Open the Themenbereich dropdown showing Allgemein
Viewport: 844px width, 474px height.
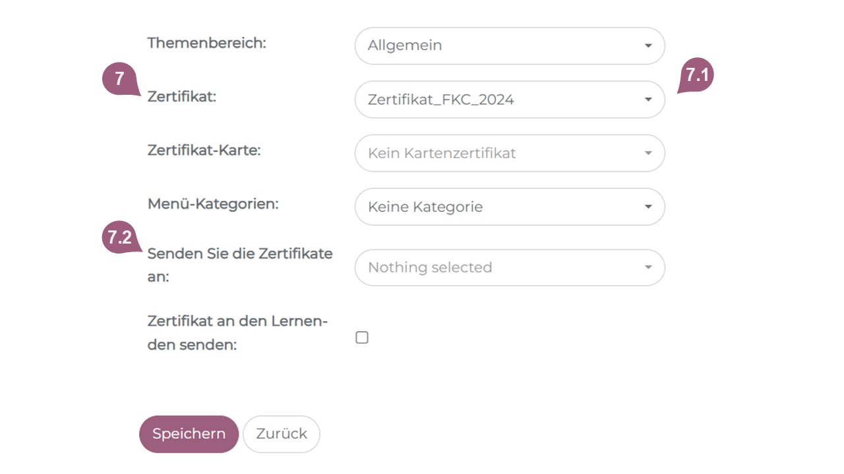click(509, 46)
